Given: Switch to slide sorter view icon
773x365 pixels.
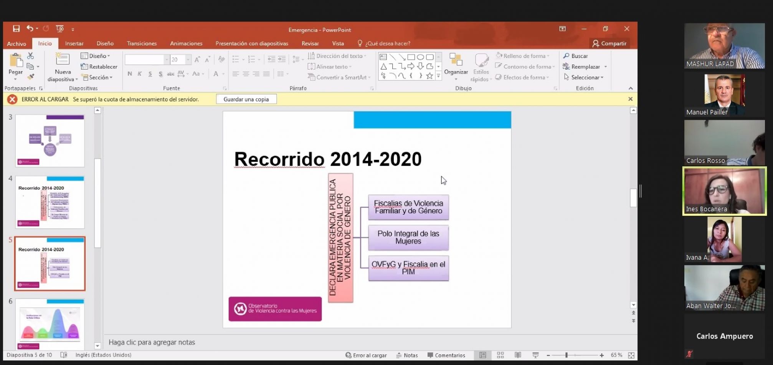Looking at the screenshot, I should point(500,355).
